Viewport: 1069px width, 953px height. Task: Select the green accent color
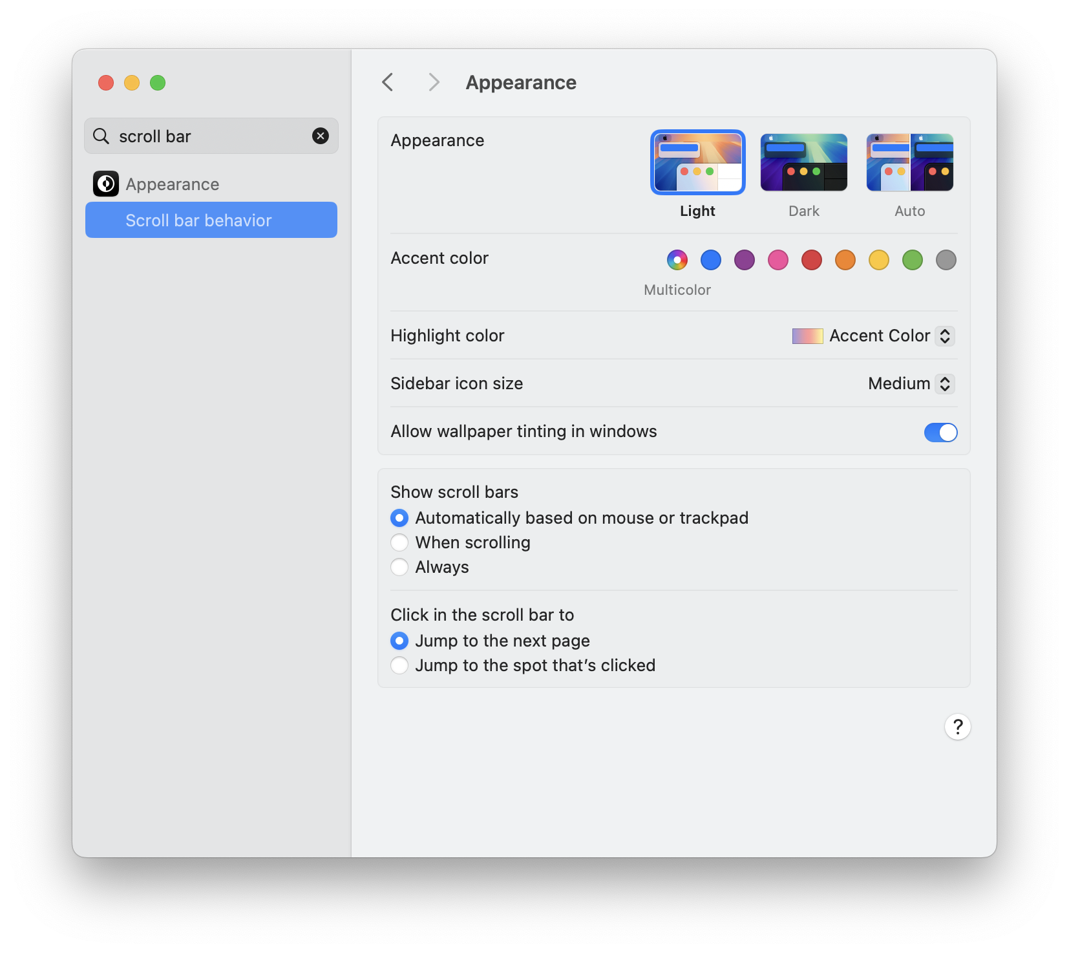point(912,260)
